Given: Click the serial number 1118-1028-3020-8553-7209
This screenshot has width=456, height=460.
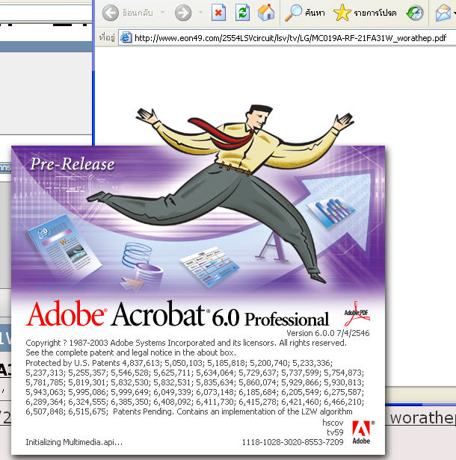Looking at the screenshot, I should click(292, 442).
